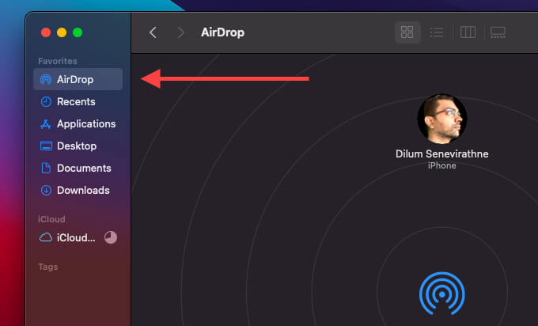Click the Tags section header
This screenshot has width=538, height=326.
(x=48, y=267)
